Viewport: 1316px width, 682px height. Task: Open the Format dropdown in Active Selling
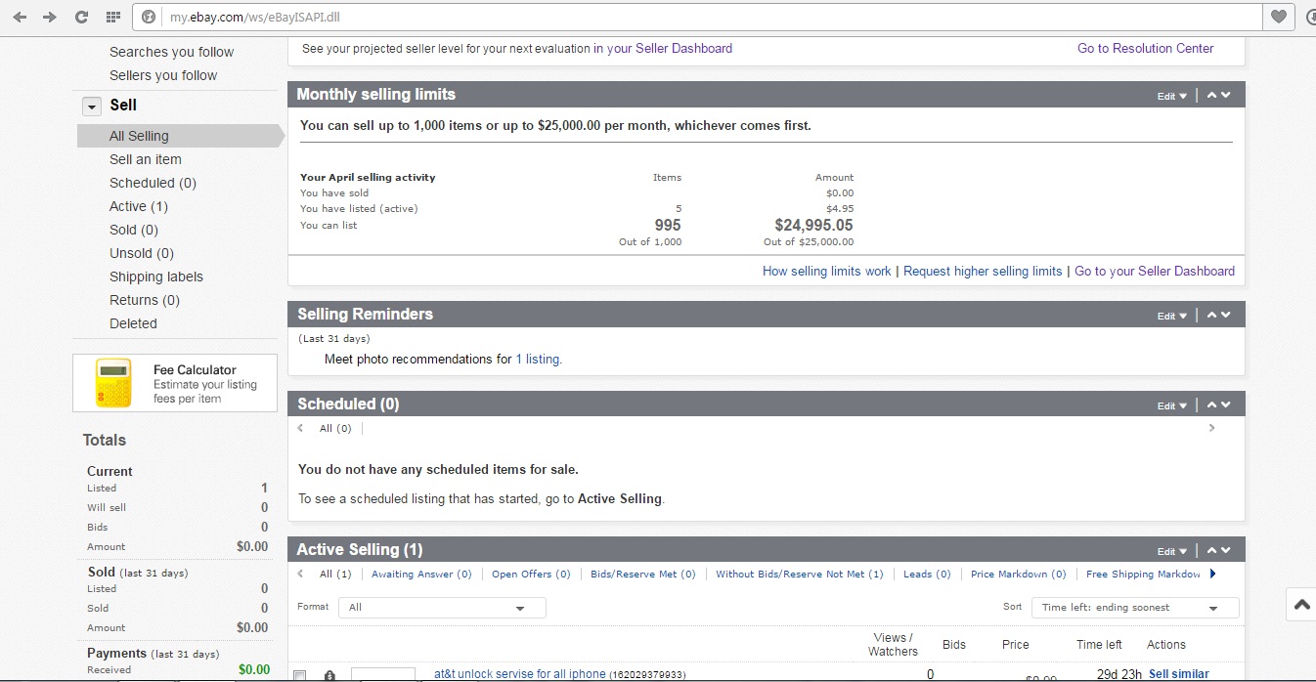441,608
